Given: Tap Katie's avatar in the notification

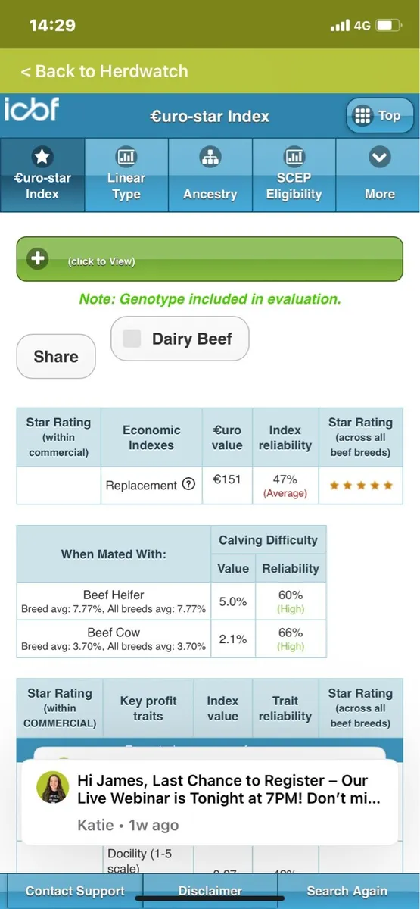Looking at the screenshot, I should point(53,788).
